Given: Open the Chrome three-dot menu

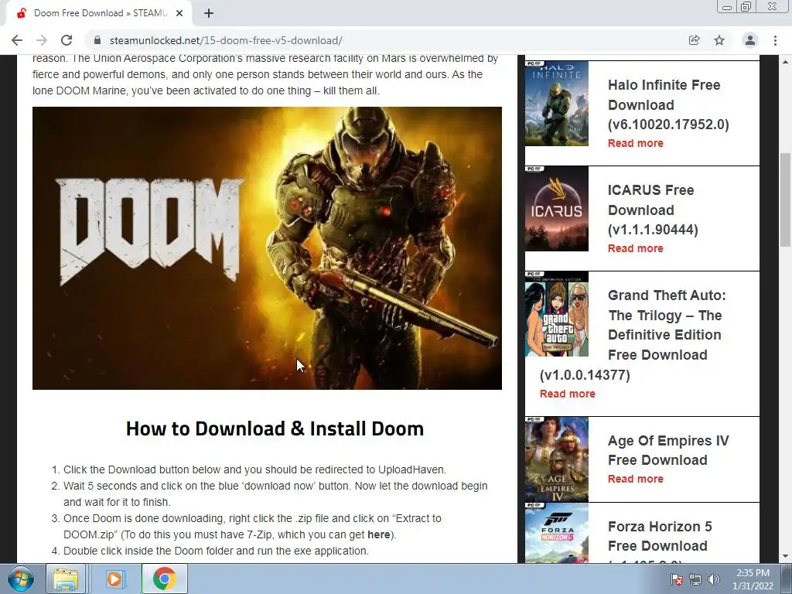Looking at the screenshot, I should coord(775,40).
